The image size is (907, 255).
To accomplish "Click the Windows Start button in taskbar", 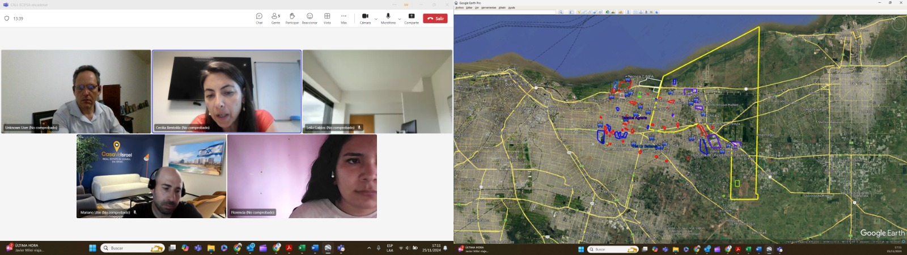I will pos(92,248).
